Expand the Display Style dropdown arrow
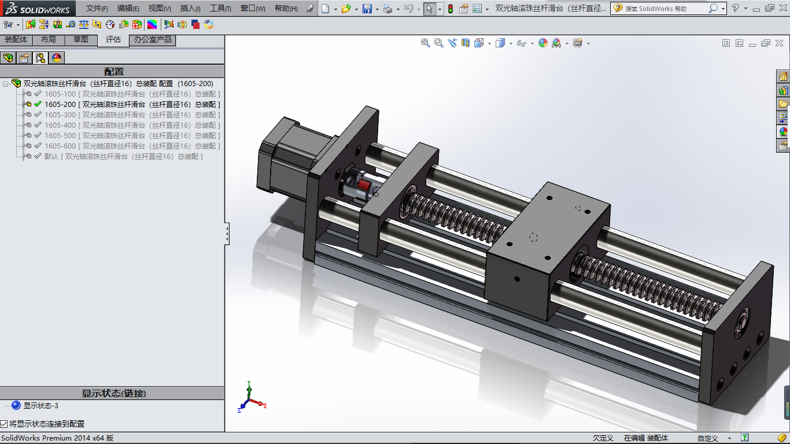 pyautogui.click(x=511, y=43)
